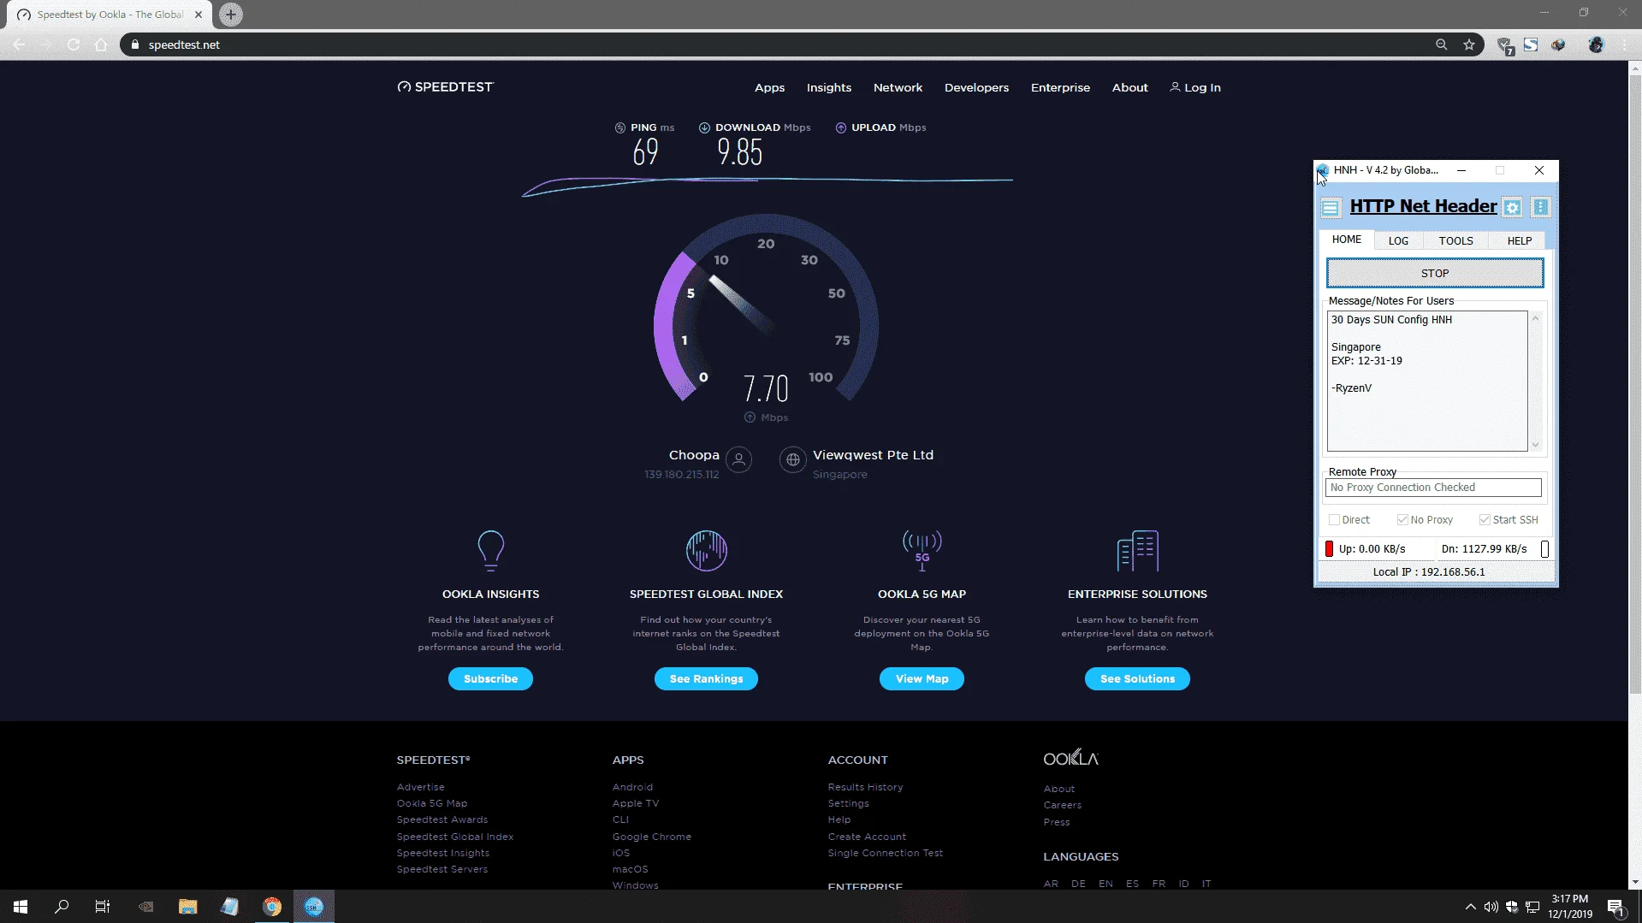Viewport: 1642px width, 923px height.
Task: Open the Apps menu on Speedtest
Action: point(769,87)
